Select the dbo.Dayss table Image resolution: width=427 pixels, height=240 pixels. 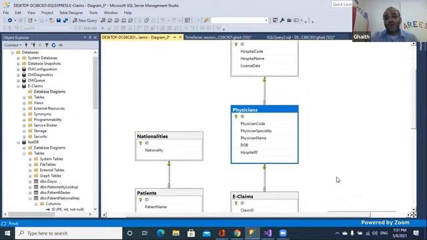tap(48, 181)
